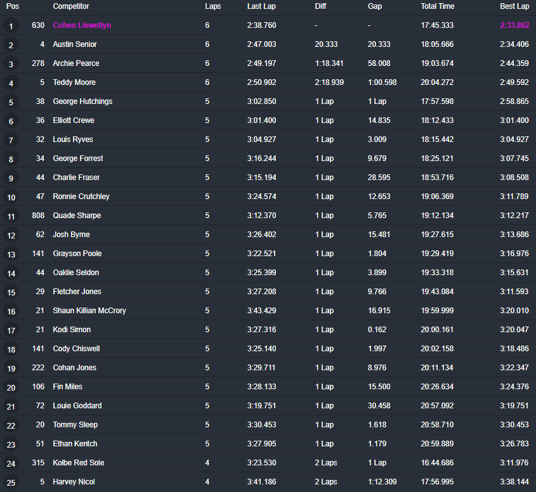Sort by the Pos column header
Viewport: 536px width, 492px height.
(12, 6)
